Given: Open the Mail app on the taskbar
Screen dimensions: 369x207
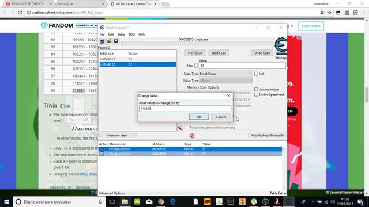Looking at the screenshot, I should 149,202.
